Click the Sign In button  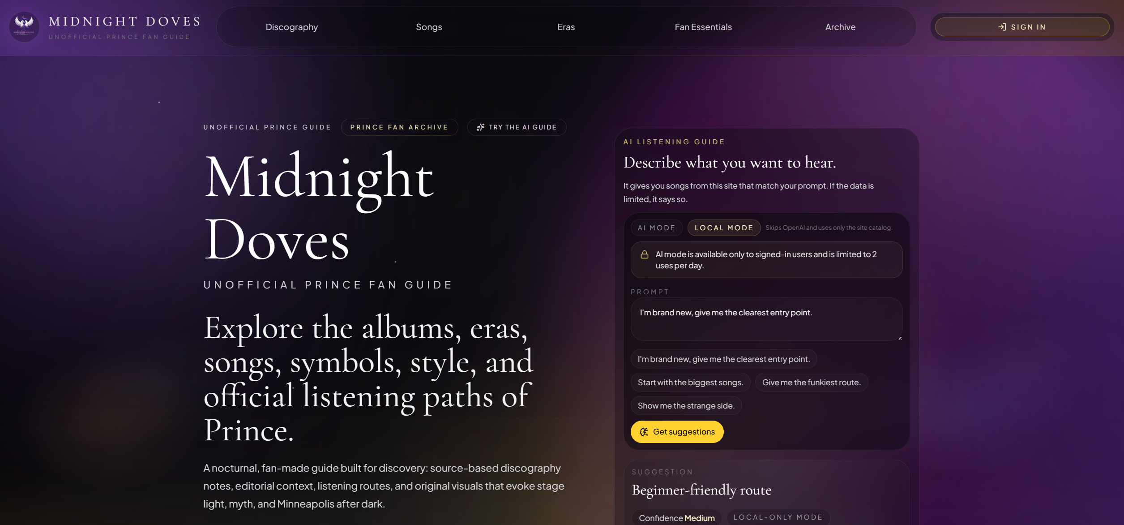tap(1022, 26)
